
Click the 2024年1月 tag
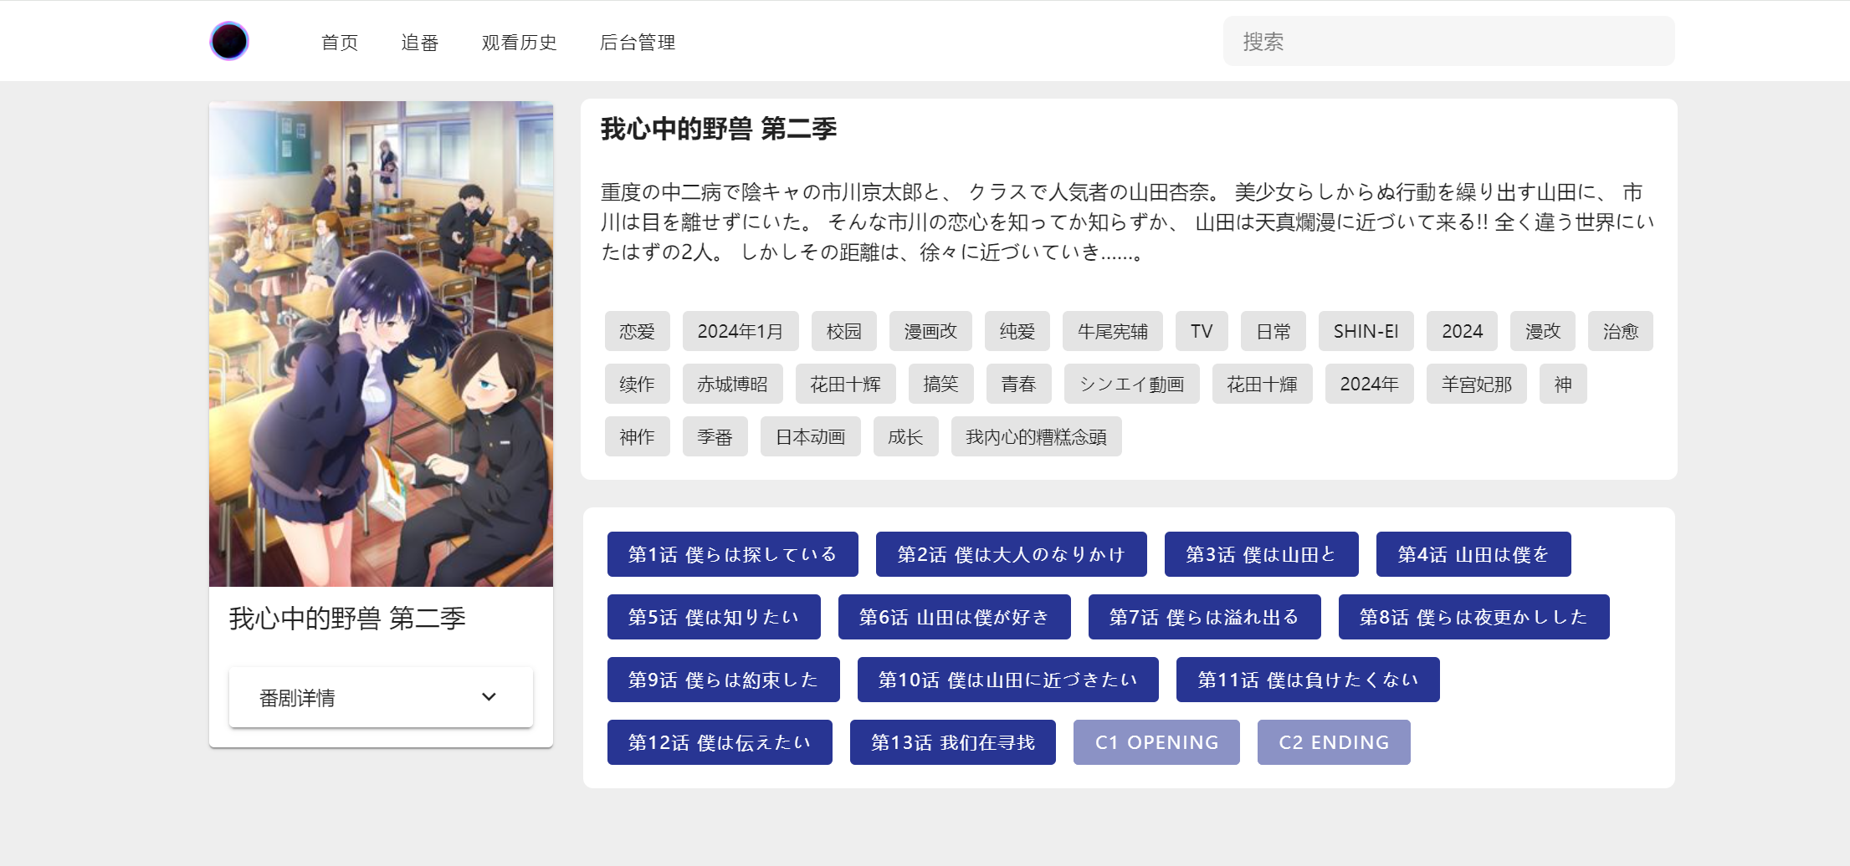(741, 331)
